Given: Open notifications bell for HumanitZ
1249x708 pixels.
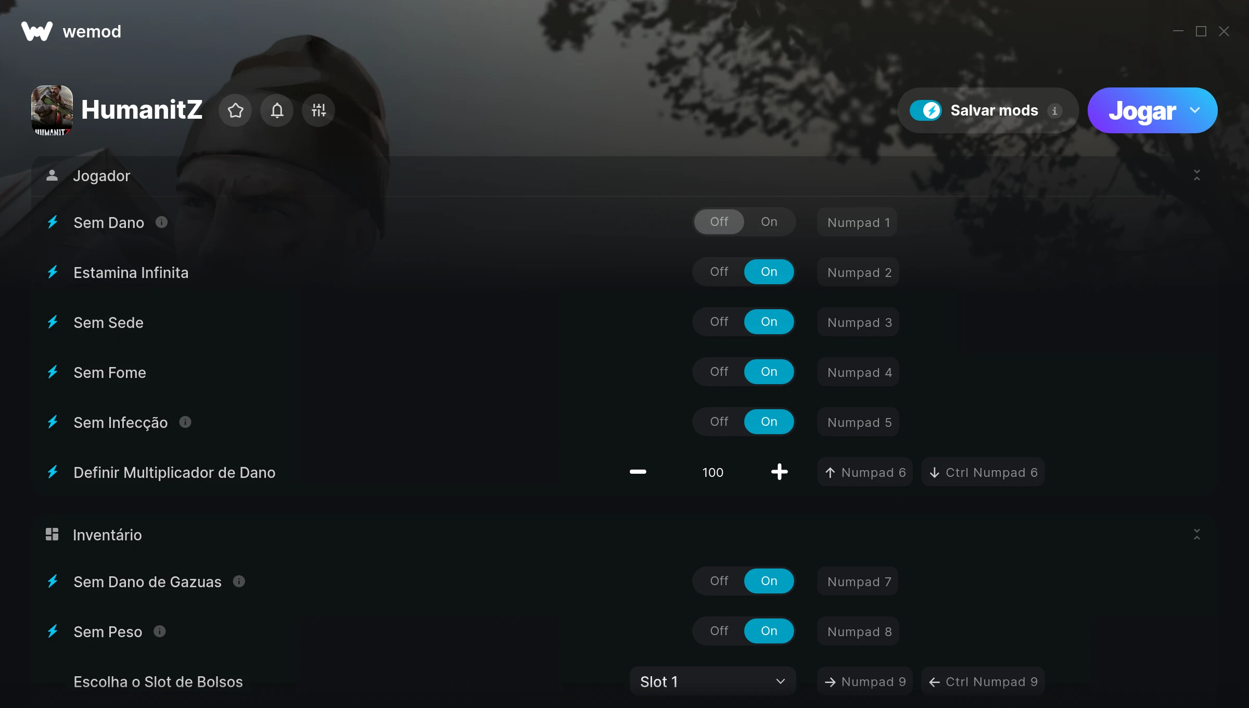Looking at the screenshot, I should pos(277,110).
